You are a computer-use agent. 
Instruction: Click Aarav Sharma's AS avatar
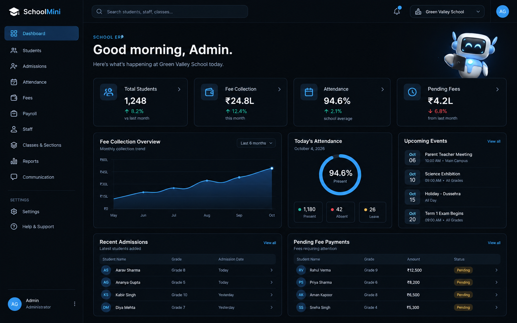pos(106,270)
